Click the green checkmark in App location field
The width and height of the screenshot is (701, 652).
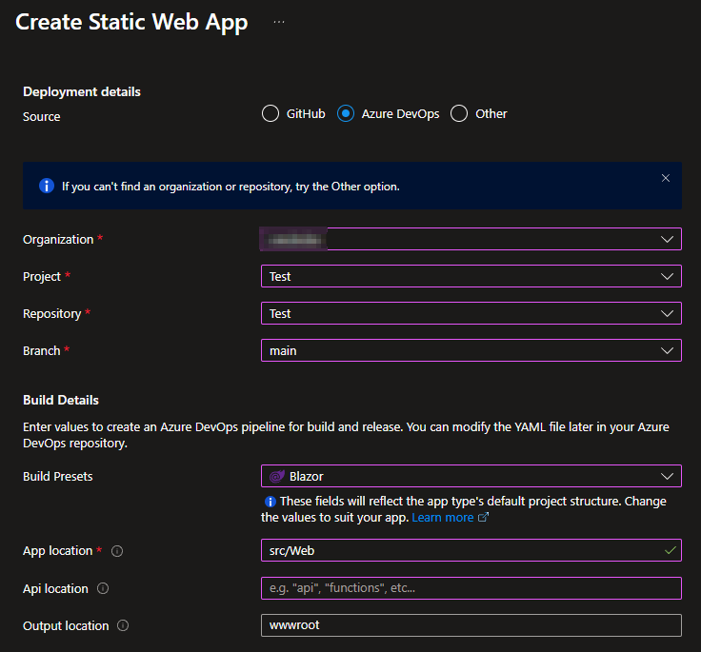(670, 550)
